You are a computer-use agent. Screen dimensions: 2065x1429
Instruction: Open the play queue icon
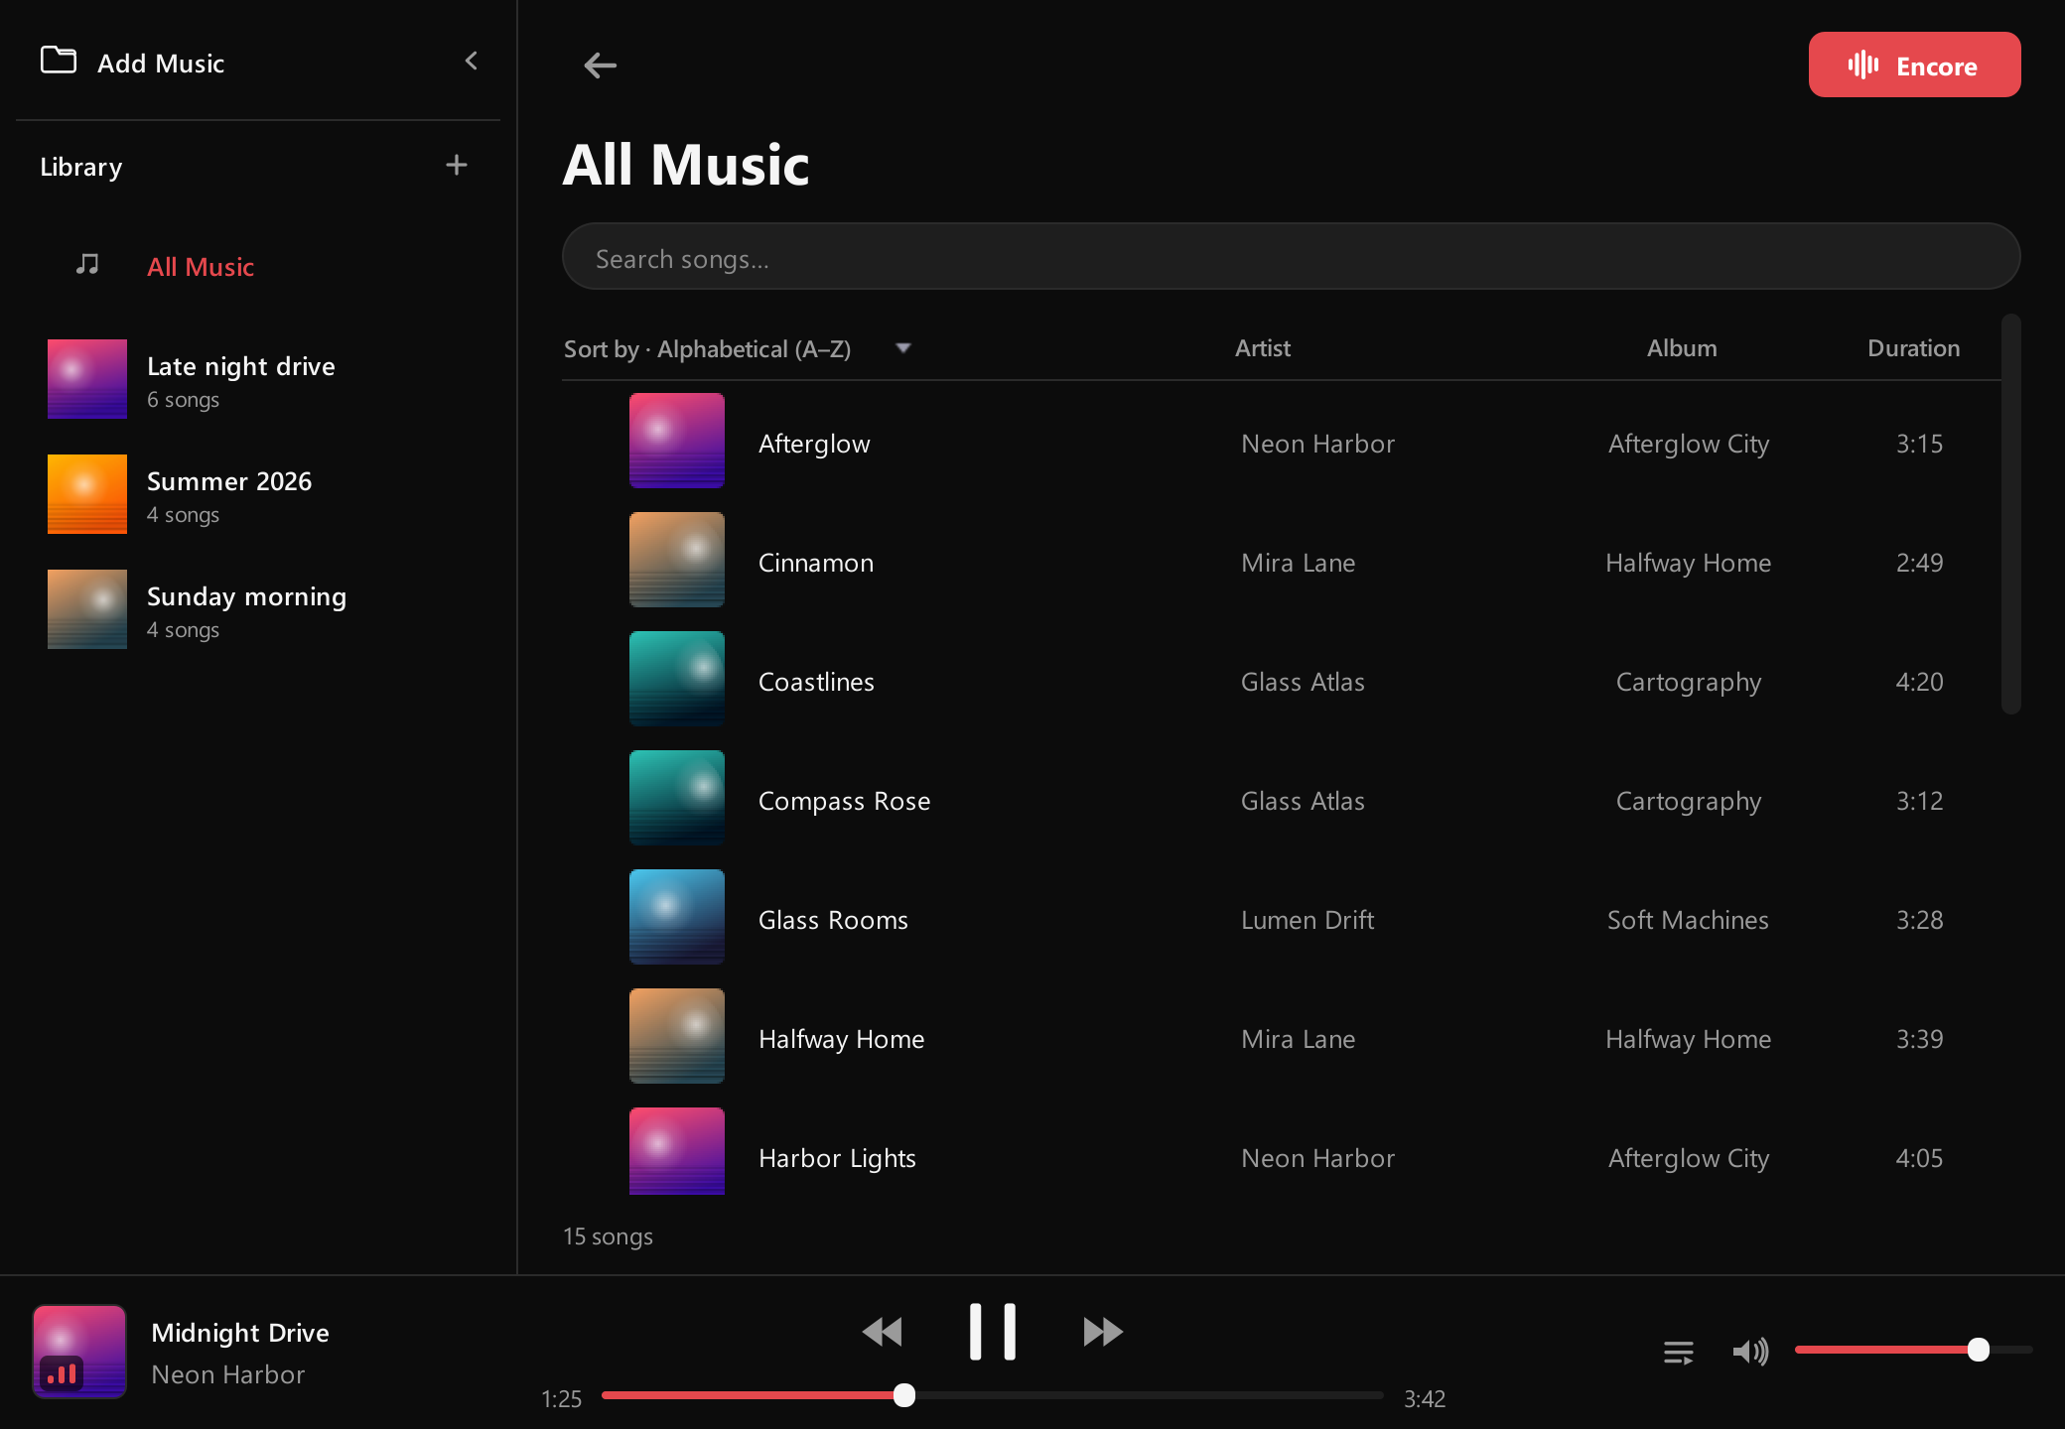click(1679, 1352)
